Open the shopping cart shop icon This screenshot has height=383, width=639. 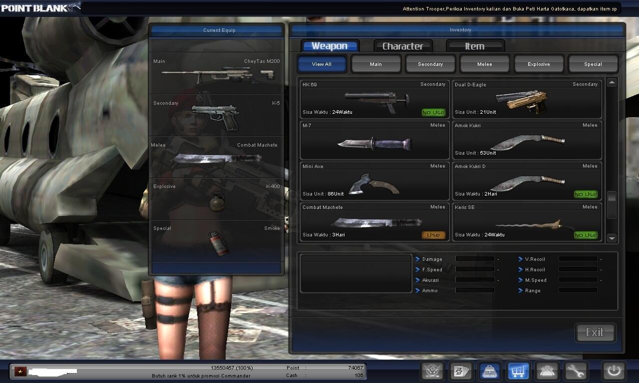point(518,371)
